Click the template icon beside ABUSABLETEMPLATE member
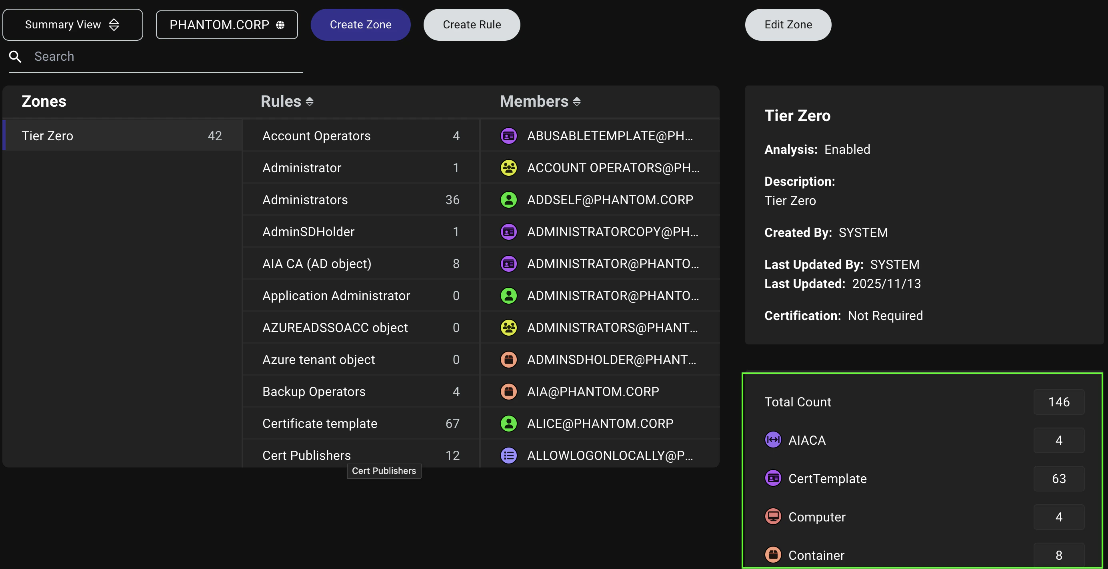This screenshot has width=1108, height=569. click(509, 136)
